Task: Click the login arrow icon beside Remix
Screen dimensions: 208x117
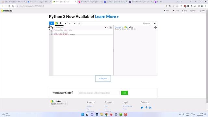Action: 155,23
